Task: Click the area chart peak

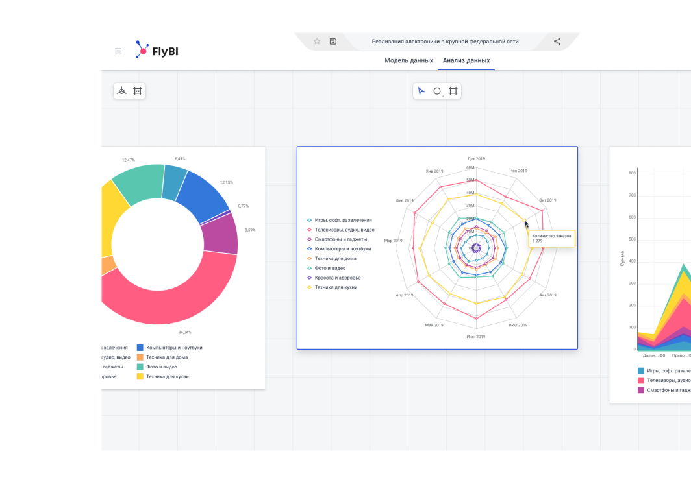Action: click(683, 265)
